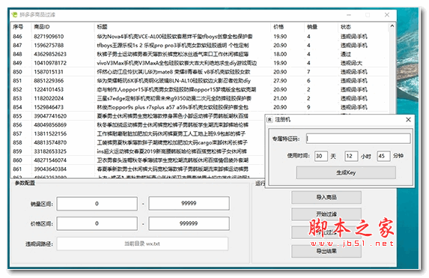Click the title starting with tfboys王源乐视1s
This screenshot has width=429, height=278.
pyautogui.click(x=173, y=45)
